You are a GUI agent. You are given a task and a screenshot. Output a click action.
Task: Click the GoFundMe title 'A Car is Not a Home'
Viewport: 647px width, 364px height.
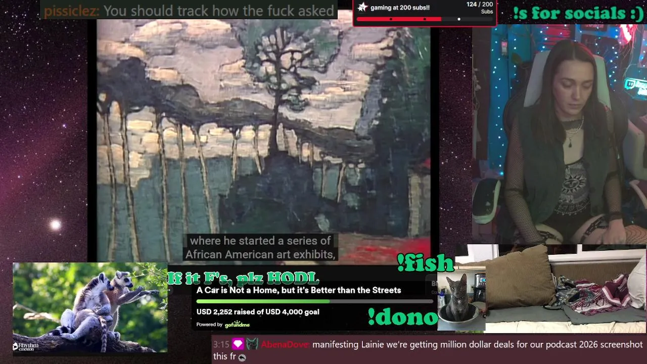(x=299, y=290)
